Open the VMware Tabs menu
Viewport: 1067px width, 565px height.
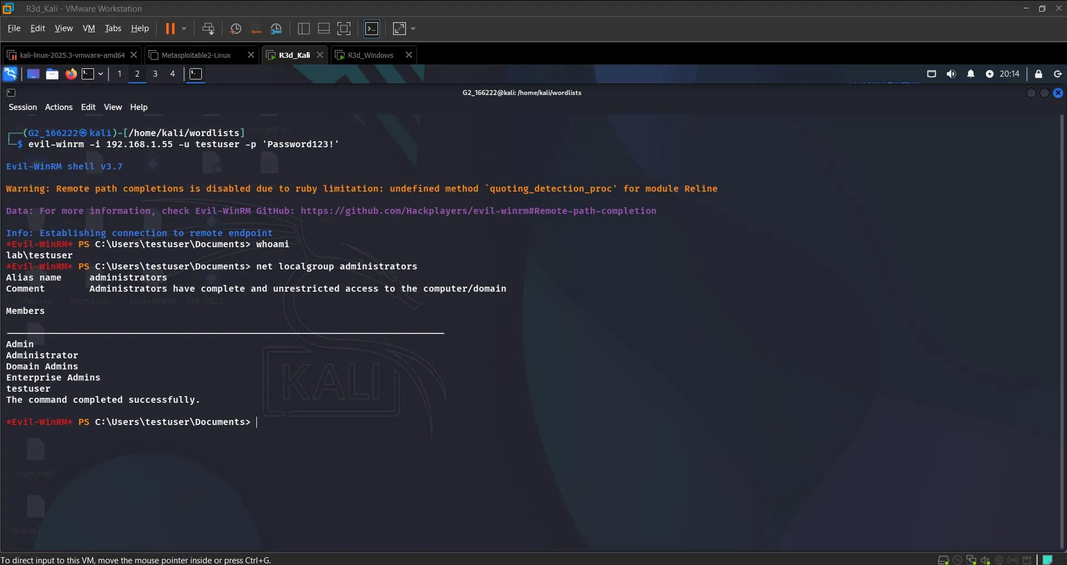tap(113, 28)
